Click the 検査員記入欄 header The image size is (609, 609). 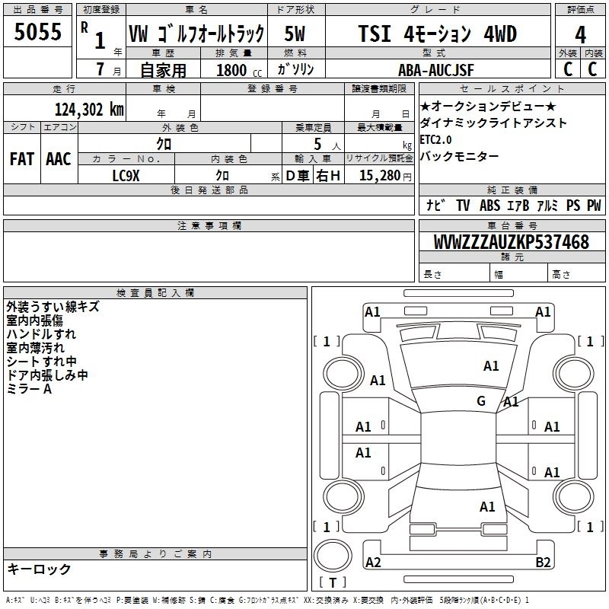155,293
